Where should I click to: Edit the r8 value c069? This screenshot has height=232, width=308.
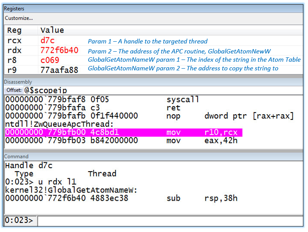(x=50, y=60)
